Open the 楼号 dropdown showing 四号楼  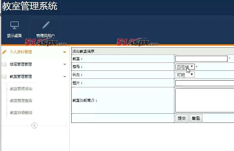coord(185,67)
